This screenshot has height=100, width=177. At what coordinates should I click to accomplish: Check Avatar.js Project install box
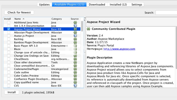point(9,36)
